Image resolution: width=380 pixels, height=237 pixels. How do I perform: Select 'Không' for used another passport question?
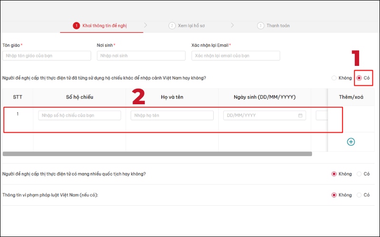click(334, 78)
